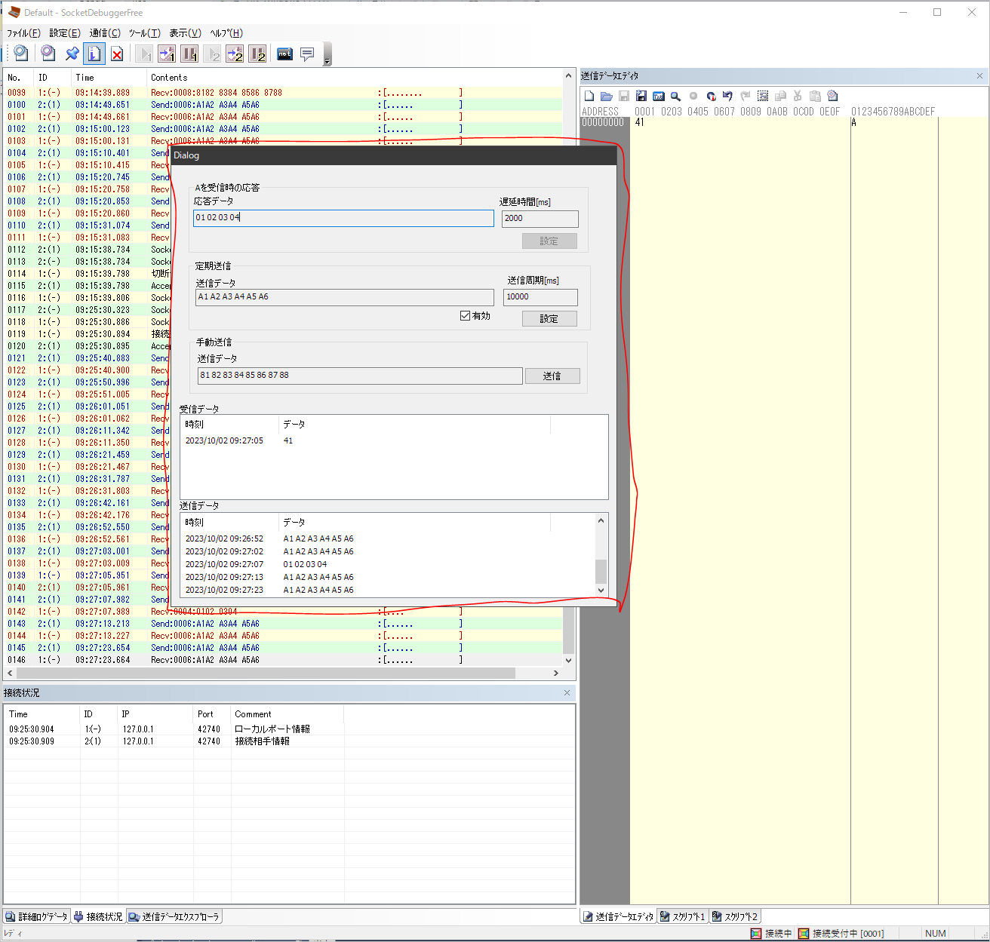Click the net toolbar icon
The width and height of the screenshot is (990, 942).
(284, 54)
